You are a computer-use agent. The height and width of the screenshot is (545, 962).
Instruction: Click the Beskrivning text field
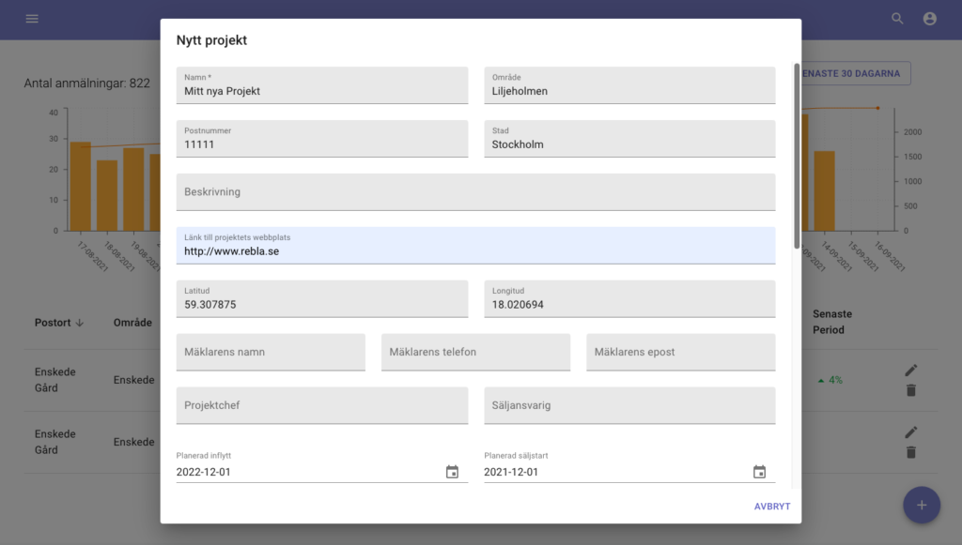tap(475, 191)
